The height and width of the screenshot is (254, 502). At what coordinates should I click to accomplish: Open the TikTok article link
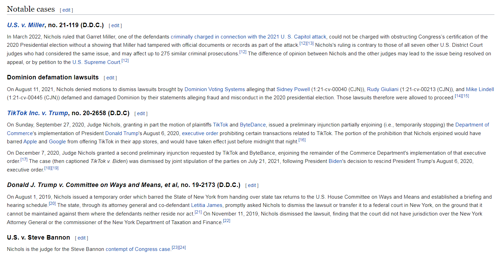point(220,125)
